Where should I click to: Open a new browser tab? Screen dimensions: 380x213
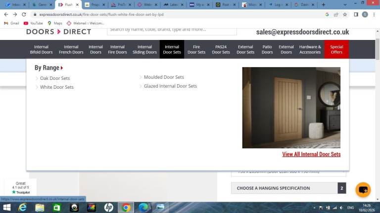323,4
